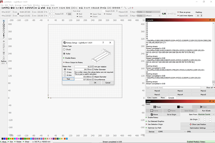
Task: Open the Laser Tools menu
Action: coord(27,5)
